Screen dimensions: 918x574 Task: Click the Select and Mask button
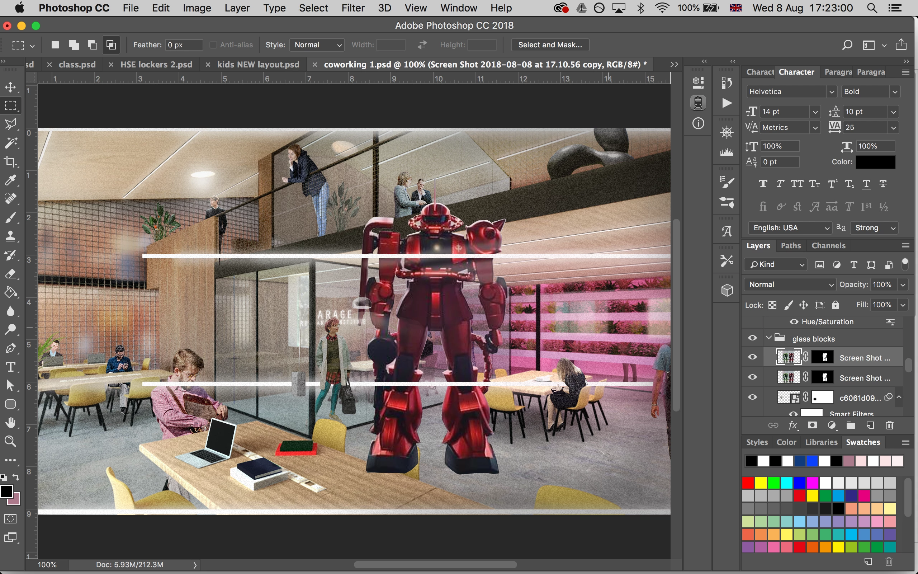coord(550,45)
